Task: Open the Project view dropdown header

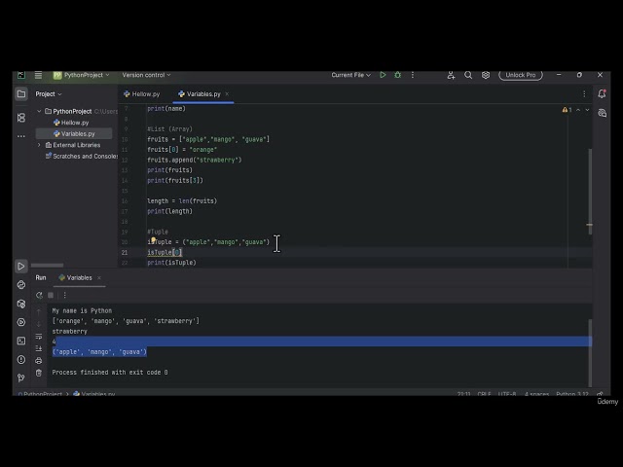Action: pyautogui.click(x=49, y=94)
